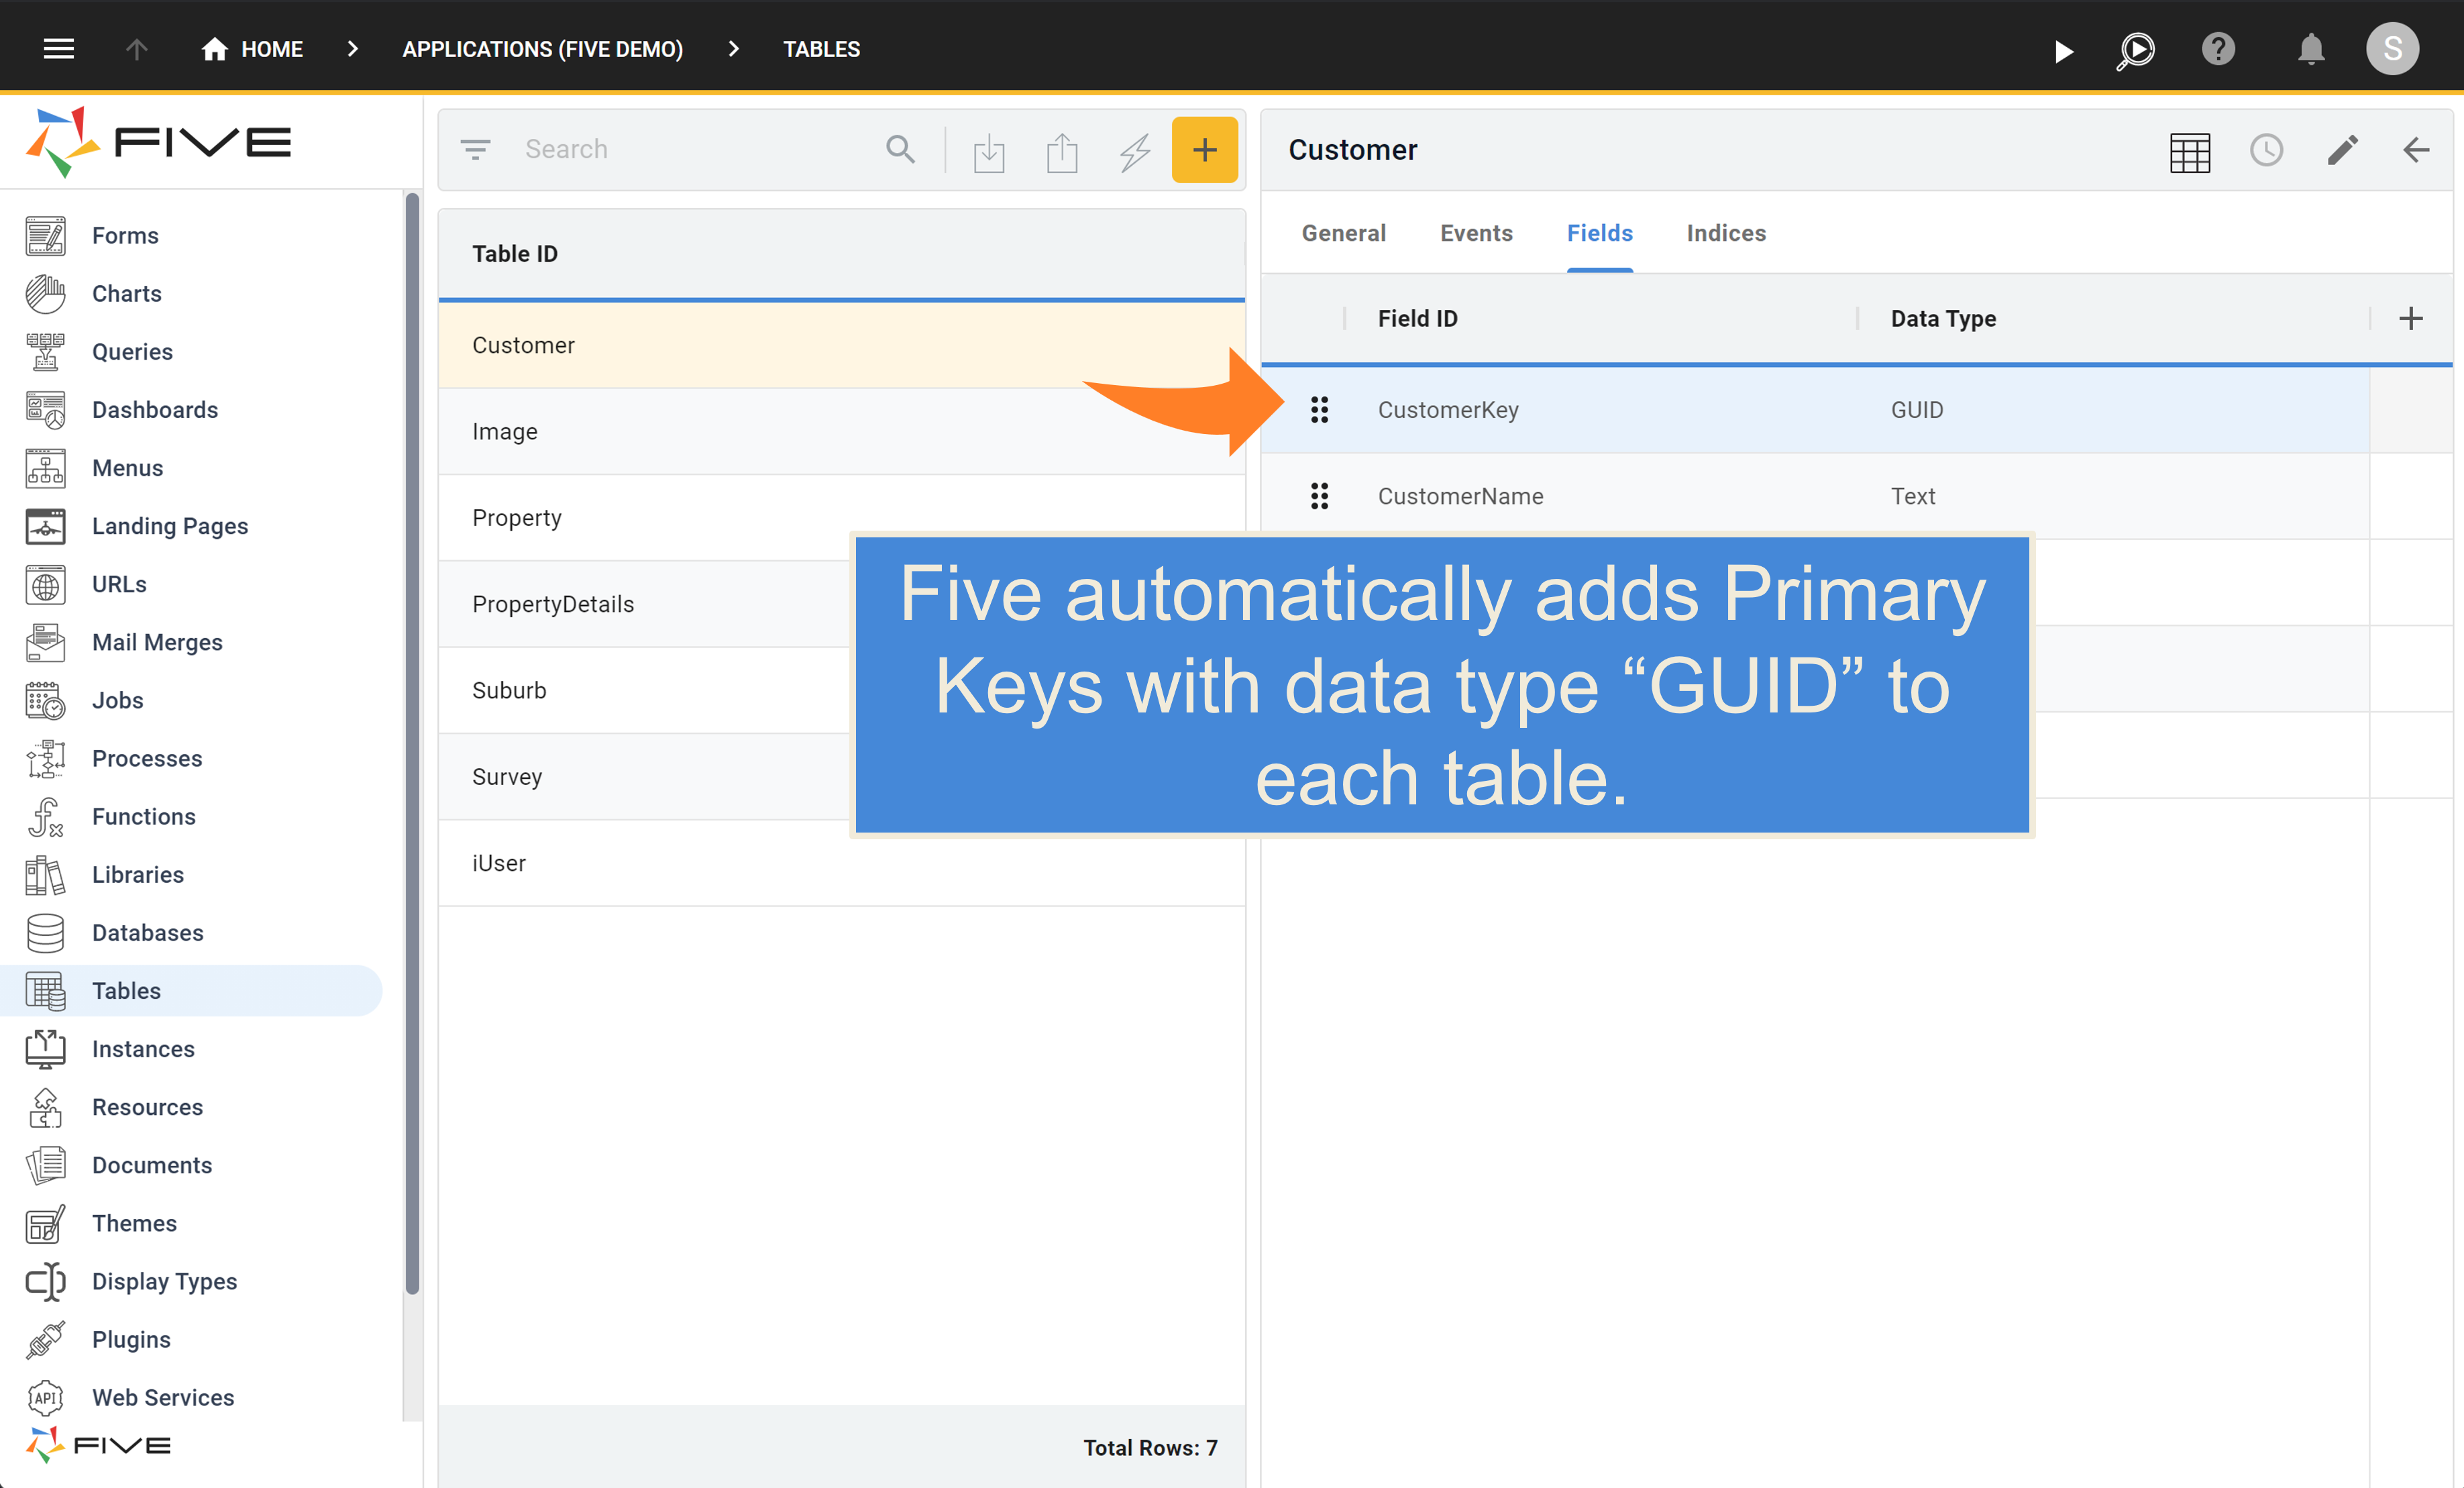Click the TABLES breadcrumb
This screenshot has width=2464, height=1488.
(x=821, y=49)
